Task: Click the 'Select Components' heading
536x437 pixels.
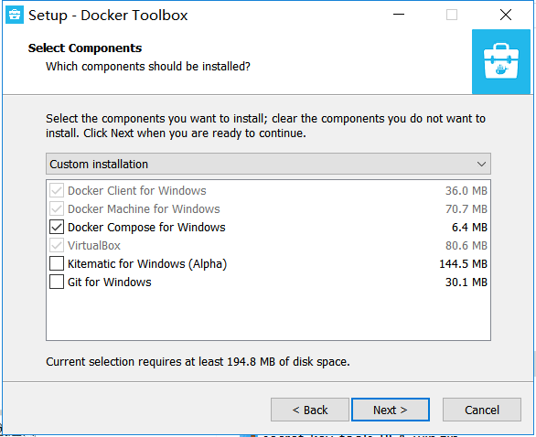Action: pyautogui.click(x=85, y=48)
